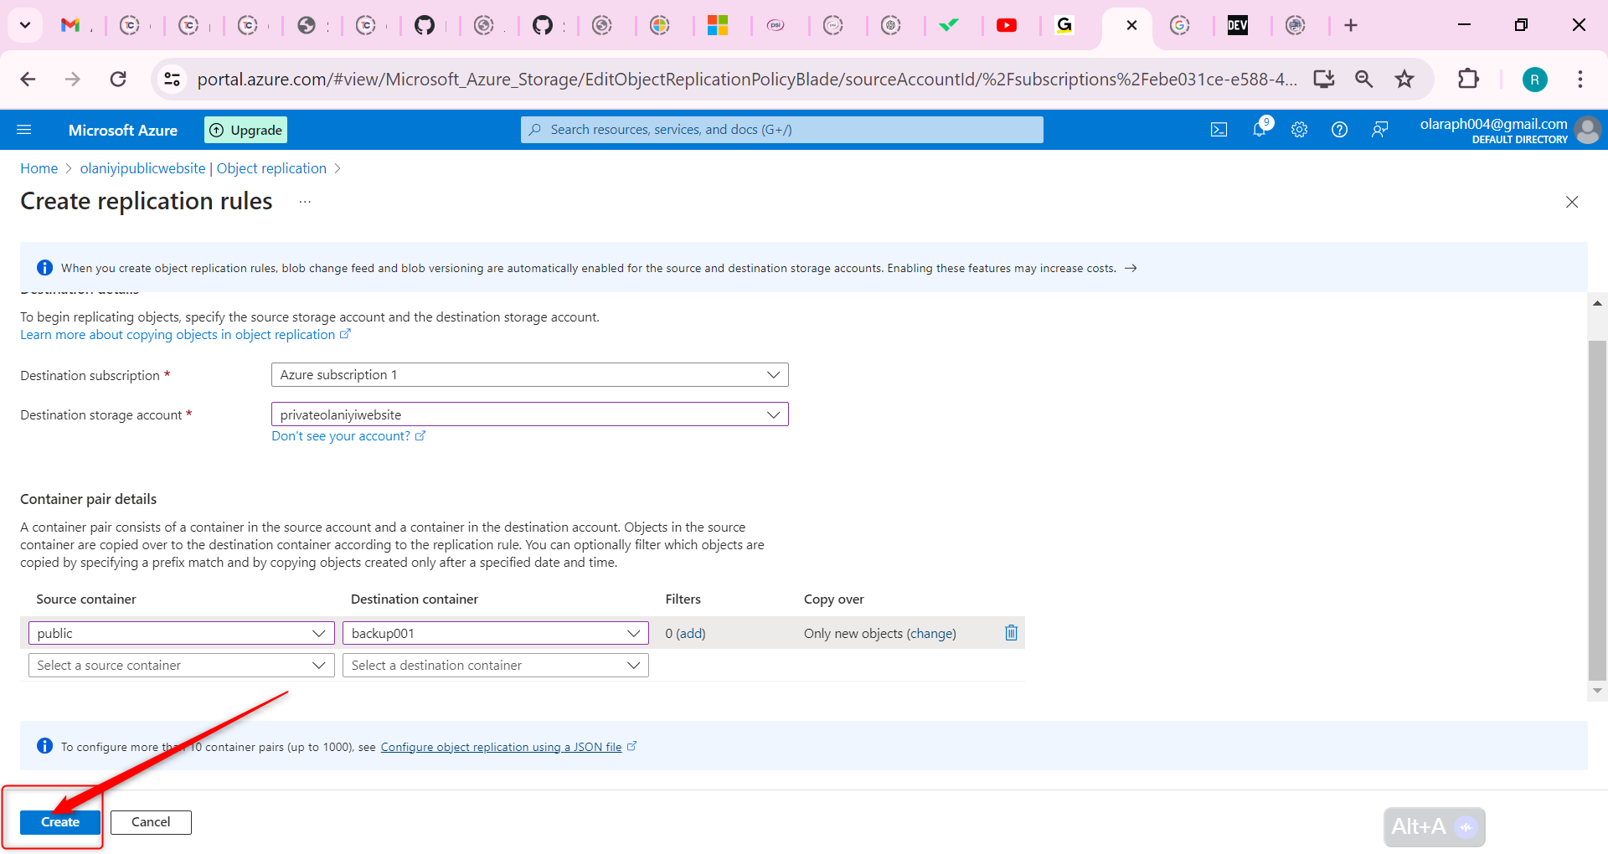This screenshot has width=1608, height=854.
Task: Open the Chrome three-dot menu
Action: tap(1580, 79)
